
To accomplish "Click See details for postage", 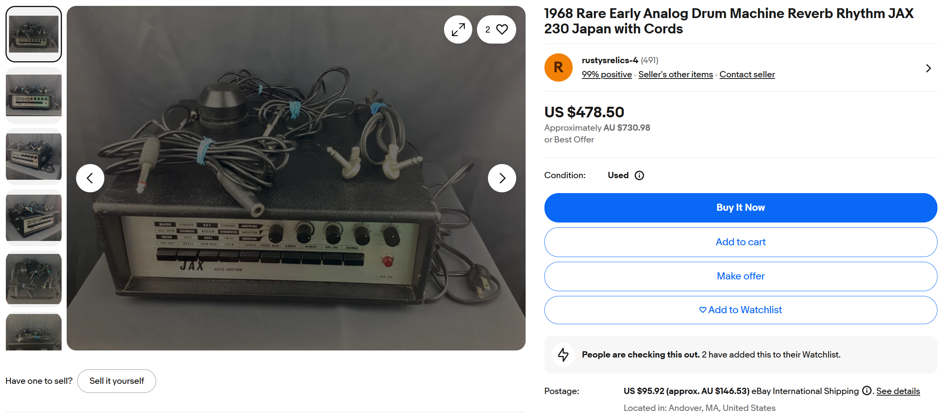I will click(898, 391).
